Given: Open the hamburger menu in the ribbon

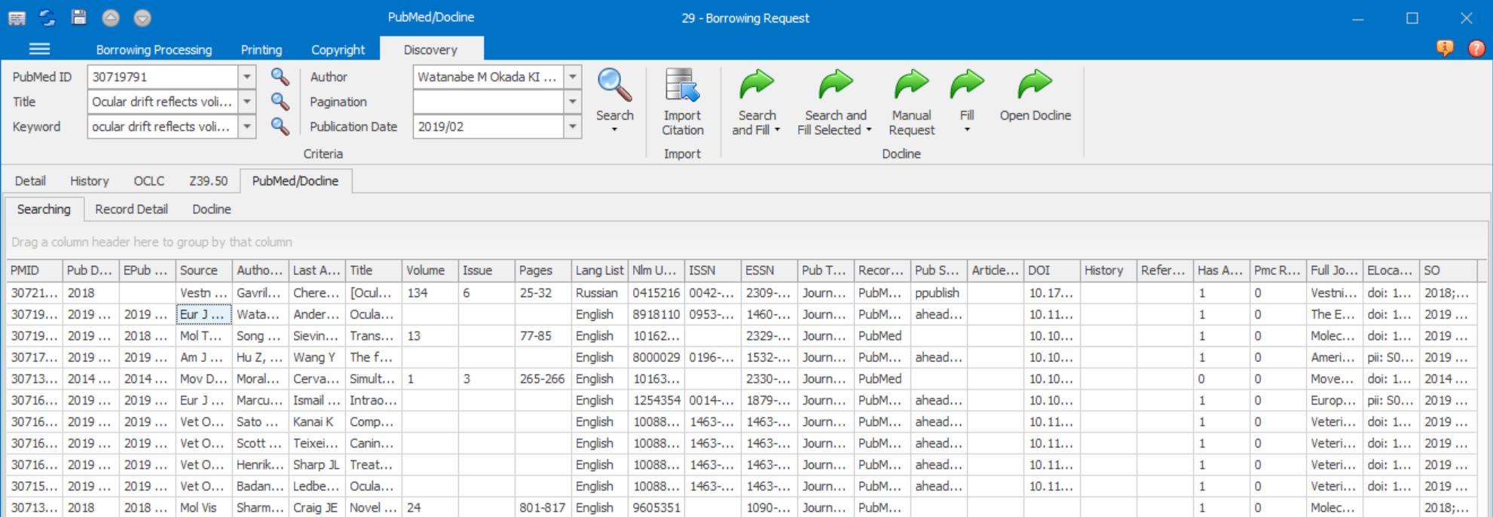Looking at the screenshot, I should (x=39, y=49).
